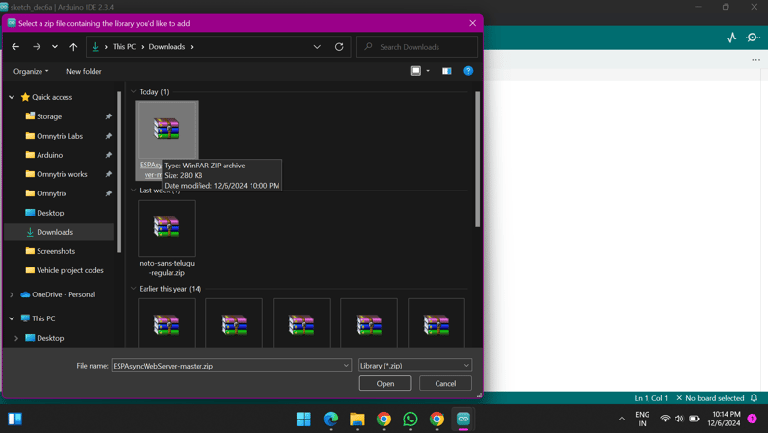The image size is (768, 433).
Task: Select the Storage folder in Quick access
Action: (49, 116)
